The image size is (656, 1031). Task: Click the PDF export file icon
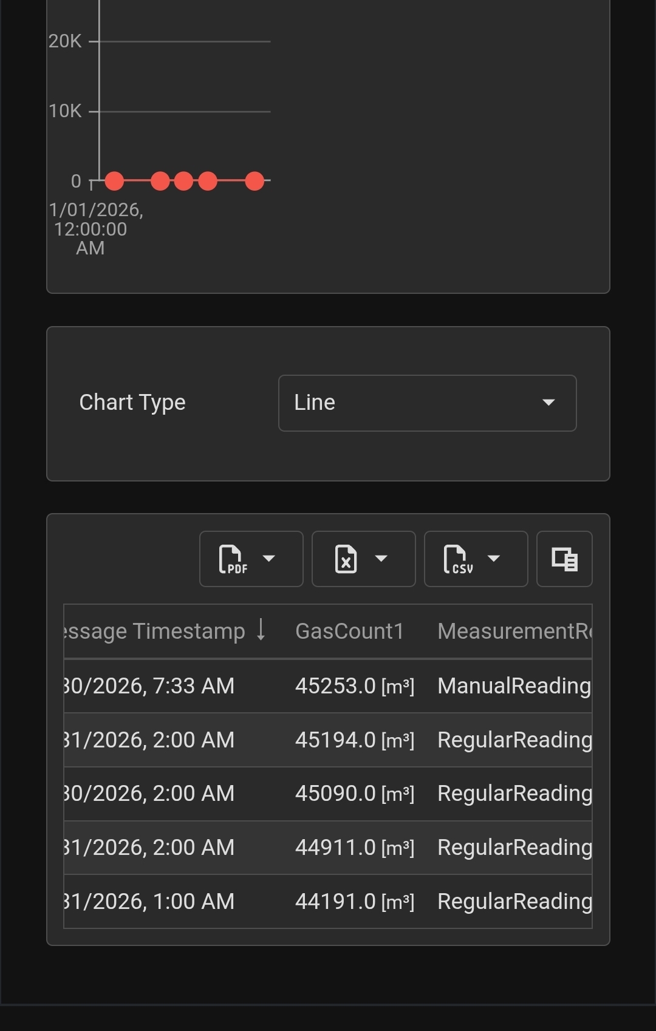coord(233,559)
